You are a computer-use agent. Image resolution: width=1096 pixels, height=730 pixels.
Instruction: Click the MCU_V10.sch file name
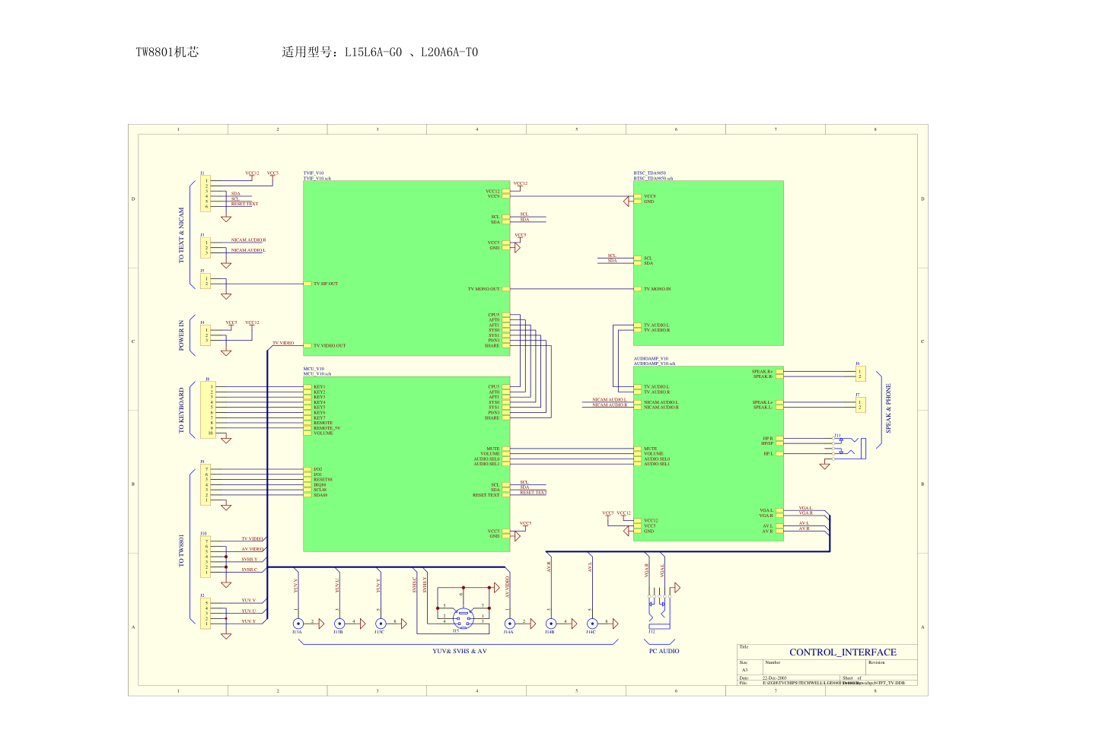(x=317, y=373)
